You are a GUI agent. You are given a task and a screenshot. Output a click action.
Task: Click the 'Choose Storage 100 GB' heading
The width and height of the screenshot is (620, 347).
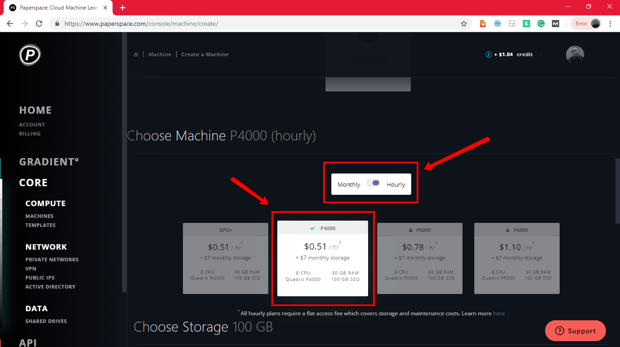203,327
